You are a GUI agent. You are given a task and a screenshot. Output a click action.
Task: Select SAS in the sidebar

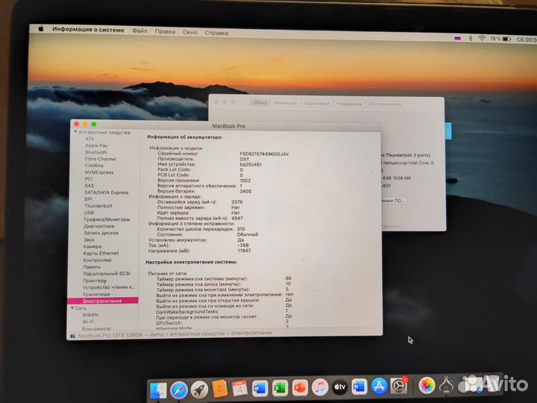coord(89,185)
